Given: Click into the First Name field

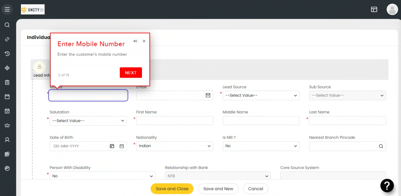Looking at the screenshot, I should click(x=175, y=121).
